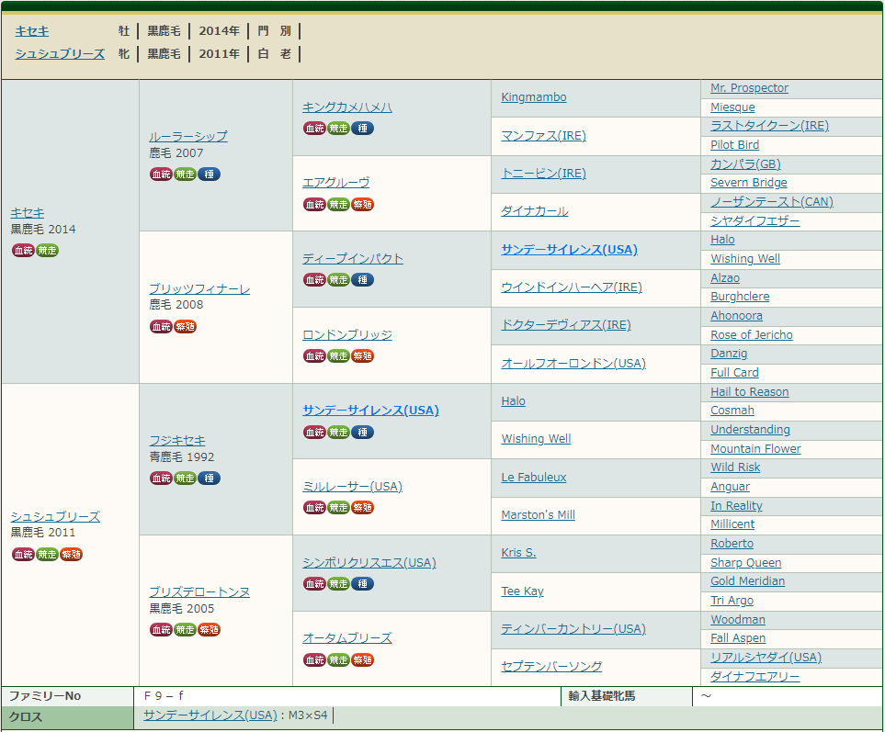Viewport: 885px width, 732px height.
Task: Click the 繁殖 badge under ブリッツフィナーレ
Action: [x=185, y=327]
